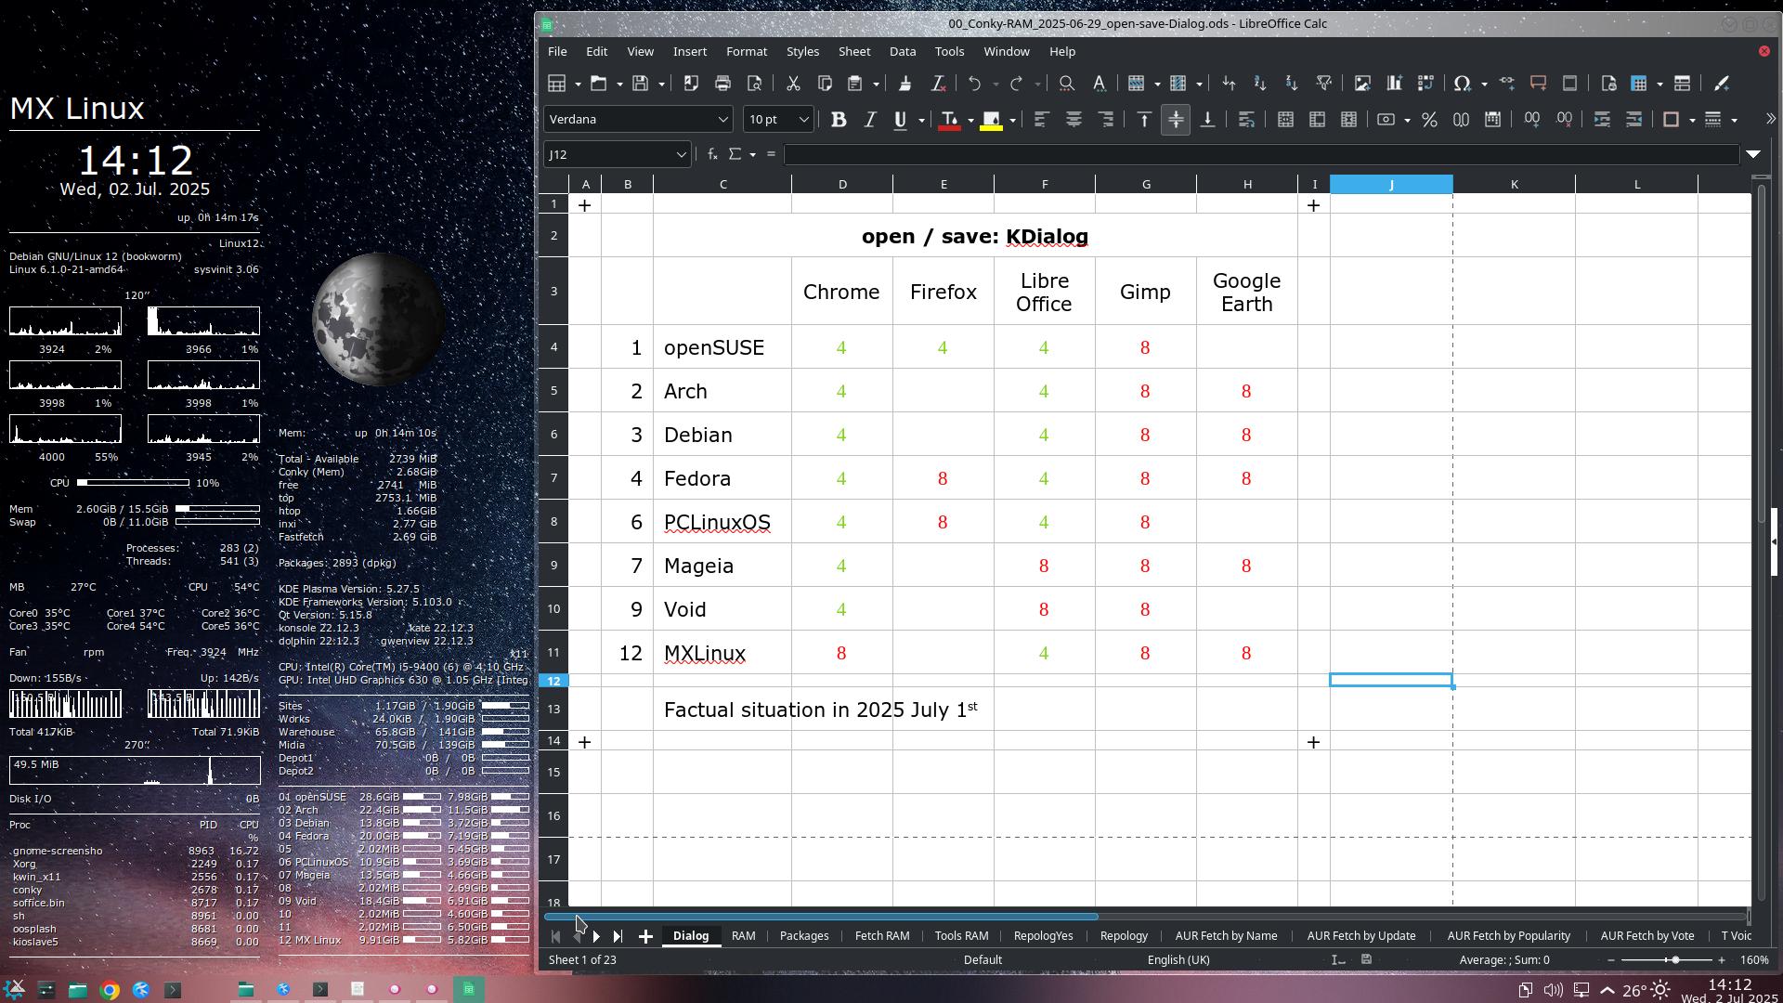Click the Insert Pivot Table icon

point(1425,84)
